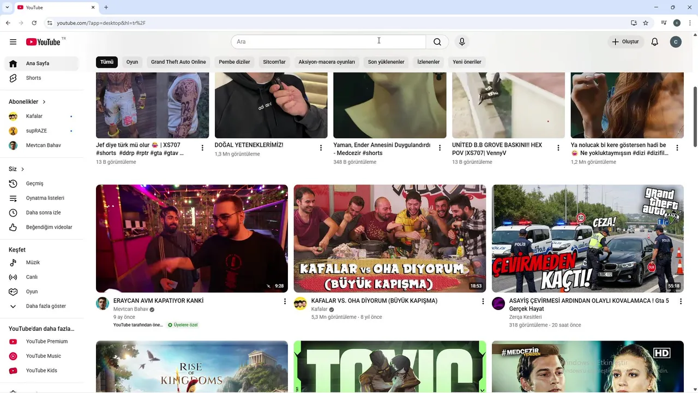Select the Sitcom'lar chip
This screenshot has width=698, height=393.
(x=274, y=62)
